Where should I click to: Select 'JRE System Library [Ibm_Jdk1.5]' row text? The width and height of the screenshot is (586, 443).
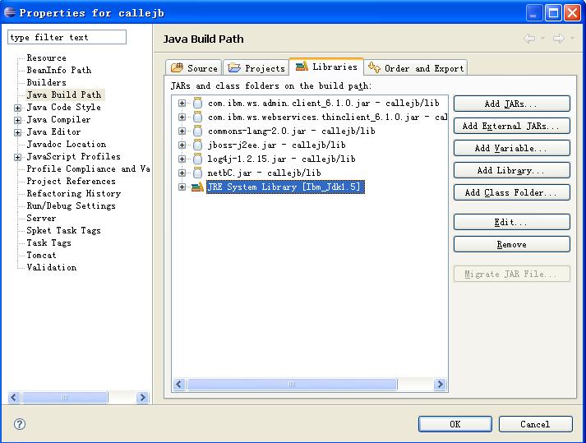pos(285,187)
